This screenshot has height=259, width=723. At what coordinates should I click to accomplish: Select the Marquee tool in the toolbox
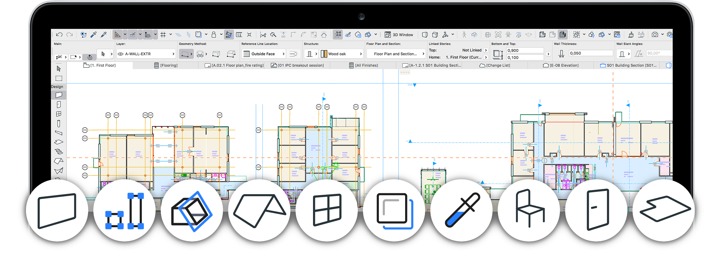click(x=59, y=78)
